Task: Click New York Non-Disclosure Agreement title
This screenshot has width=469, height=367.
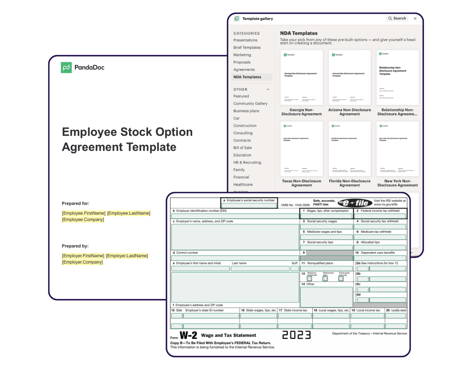Action: click(x=398, y=183)
